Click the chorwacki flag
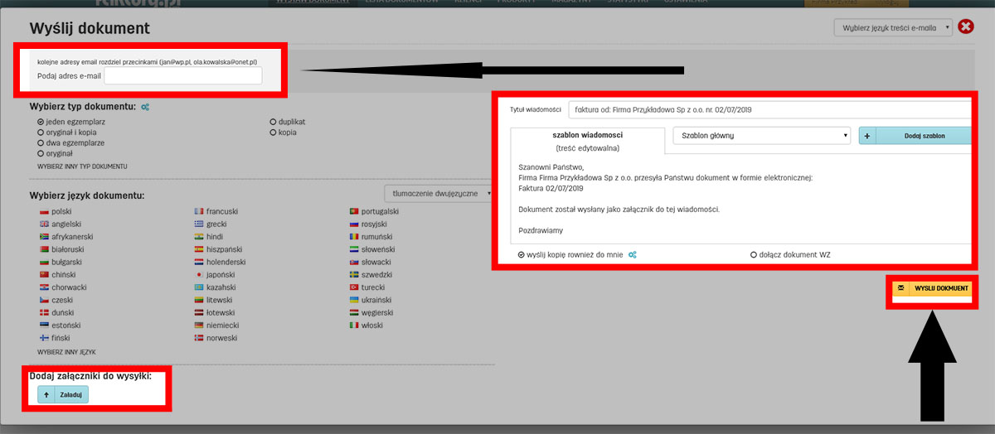 click(x=44, y=287)
